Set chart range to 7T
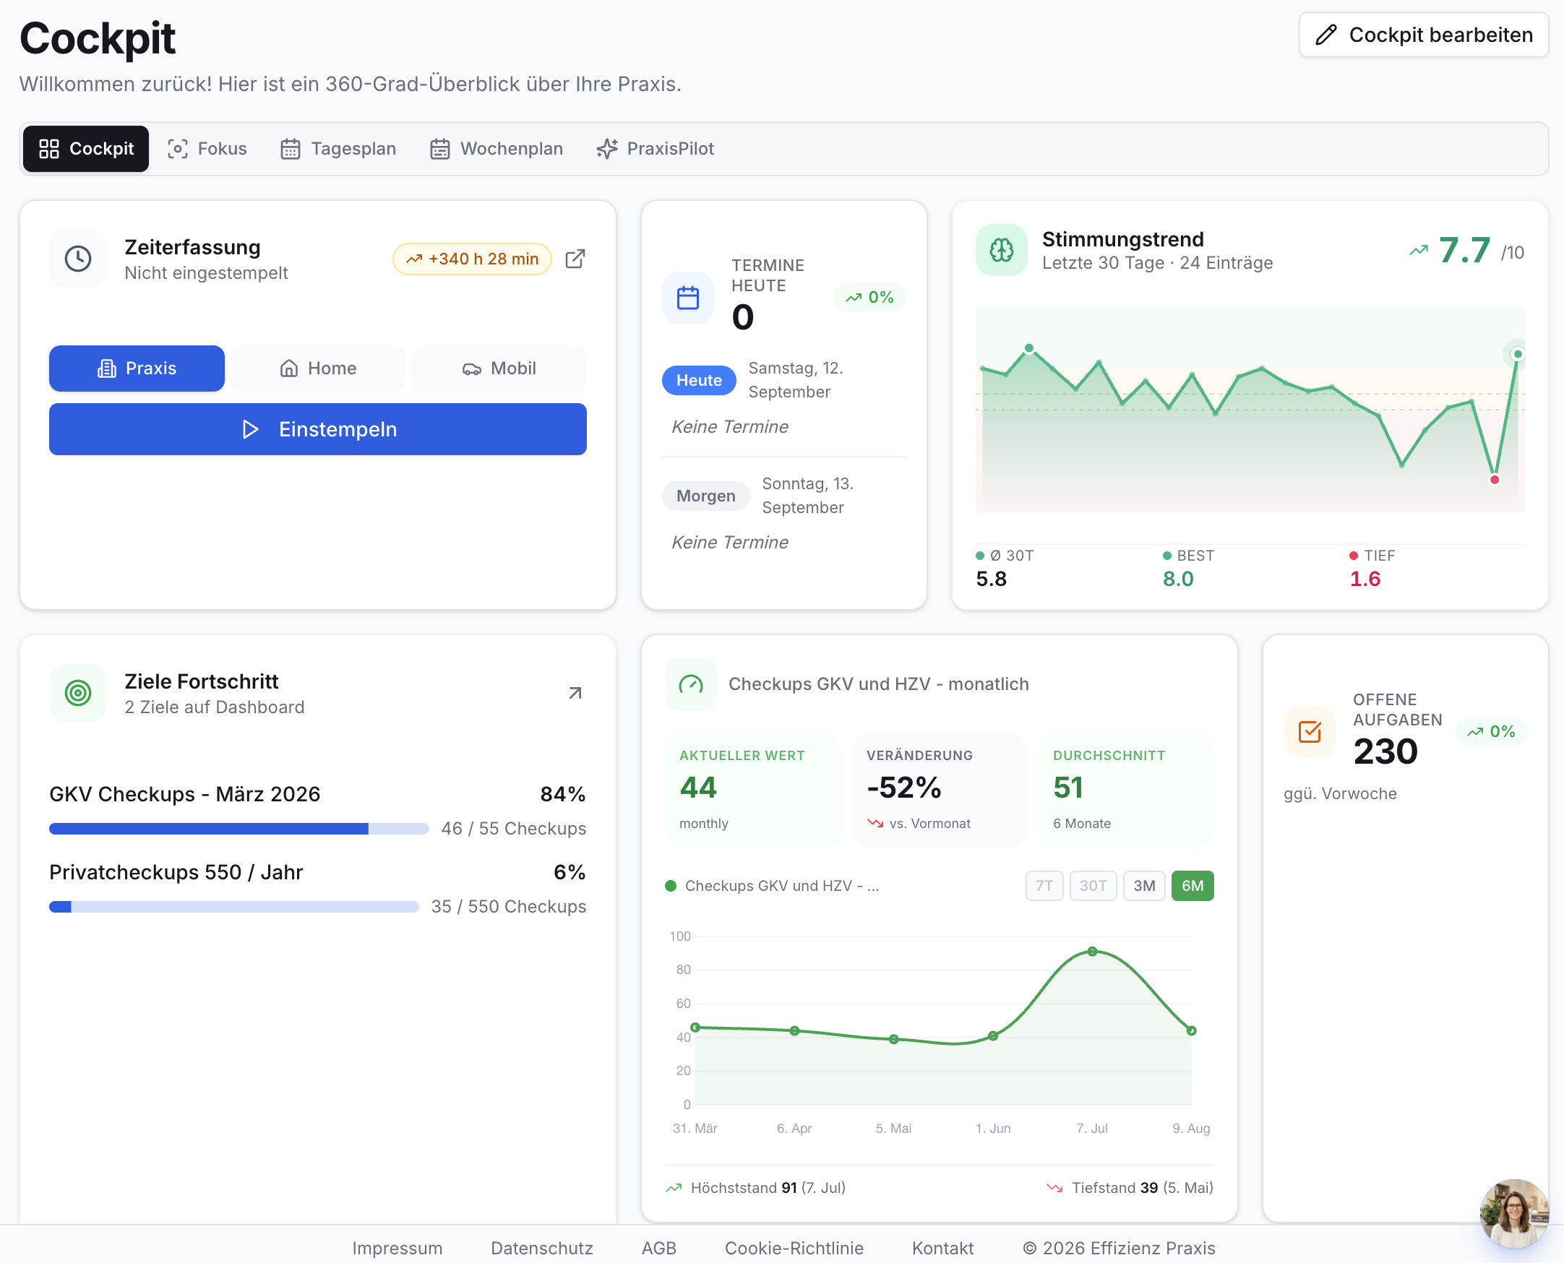1564x1263 pixels. point(1044,885)
